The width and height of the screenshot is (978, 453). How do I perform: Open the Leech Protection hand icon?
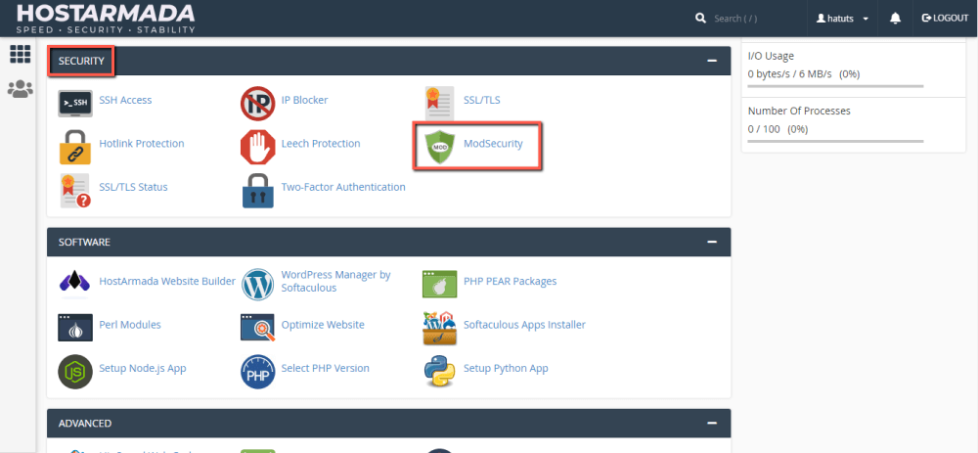[257, 148]
